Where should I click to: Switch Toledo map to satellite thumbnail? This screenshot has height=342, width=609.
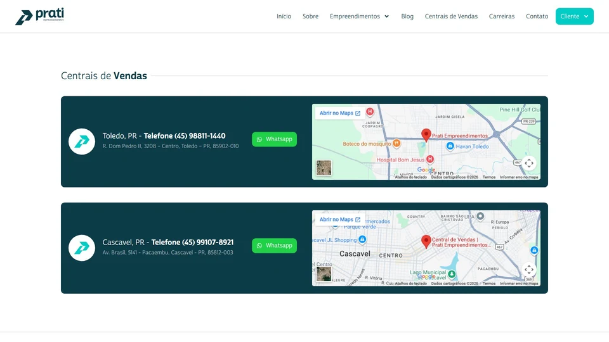point(324,168)
